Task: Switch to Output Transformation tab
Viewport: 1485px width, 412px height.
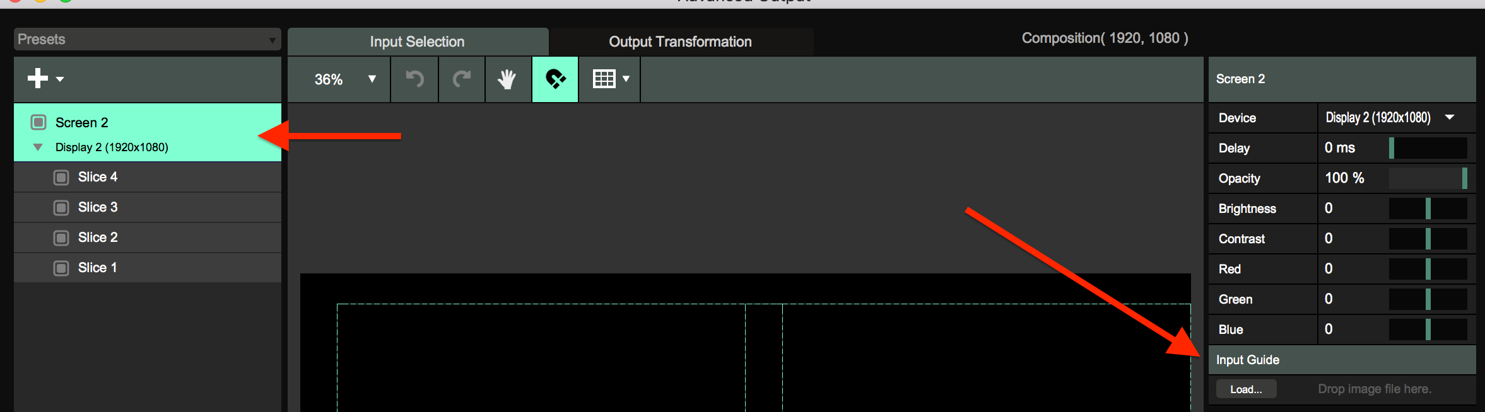Action: point(680,42)
